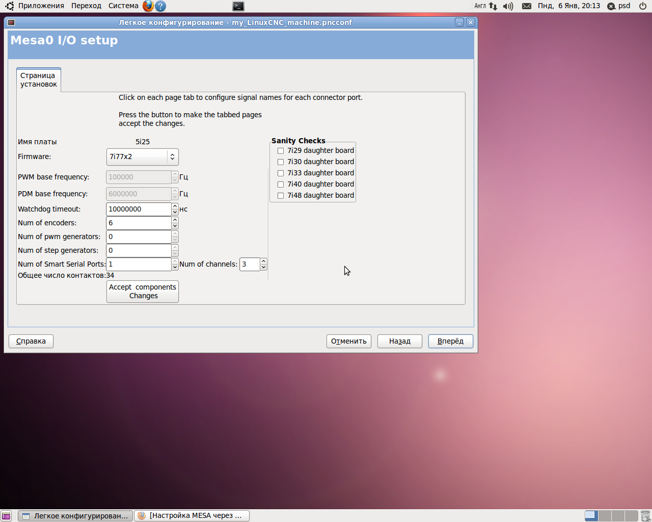Screen dimensions: 652x522
Task: Decrease the Num of channels value
Action: click(263, 268)
